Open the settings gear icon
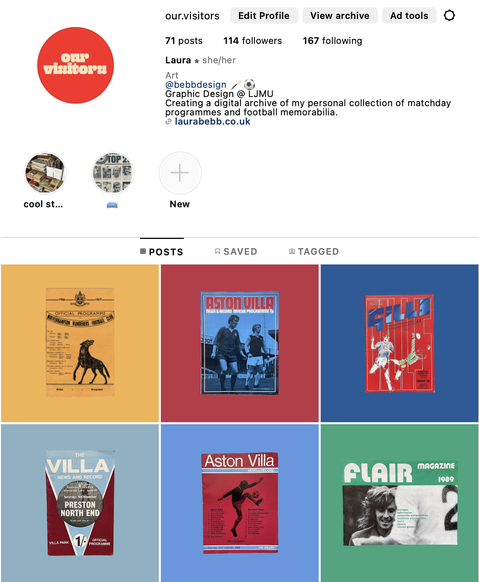The image size is (479, 582). point(449,16)
